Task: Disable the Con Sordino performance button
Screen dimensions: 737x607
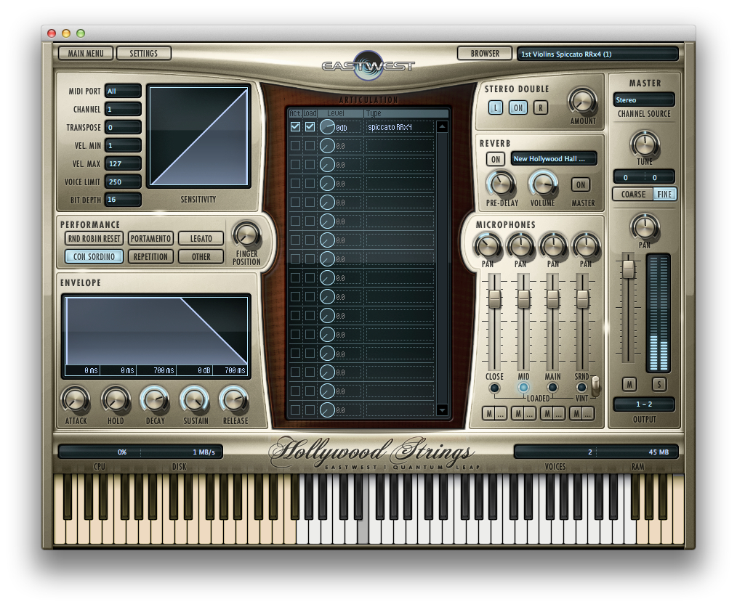Action: [x=94, y=256]
